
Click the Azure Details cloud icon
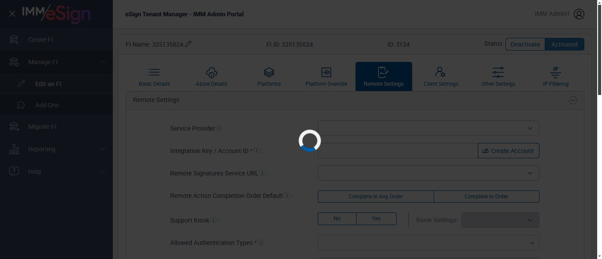click(212, 73)
